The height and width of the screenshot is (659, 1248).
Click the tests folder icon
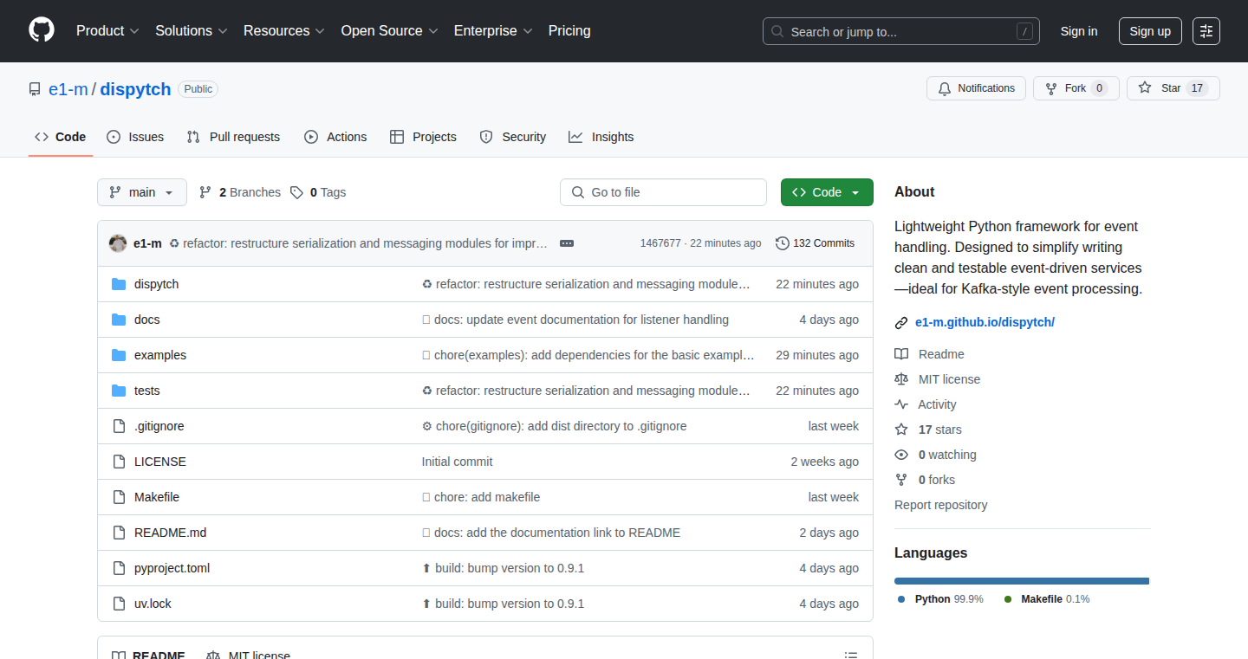point(119,391)
